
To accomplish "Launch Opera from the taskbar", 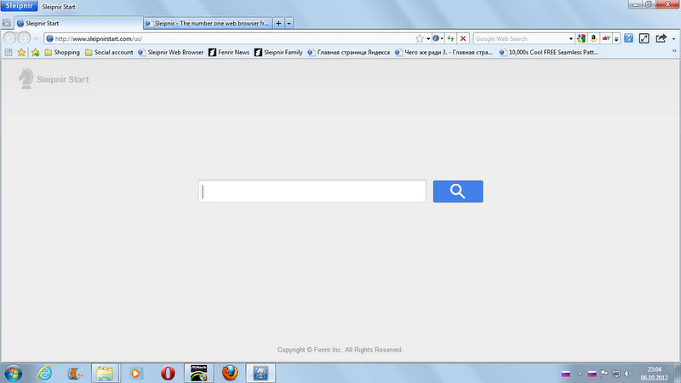I will tap(168, 373).
